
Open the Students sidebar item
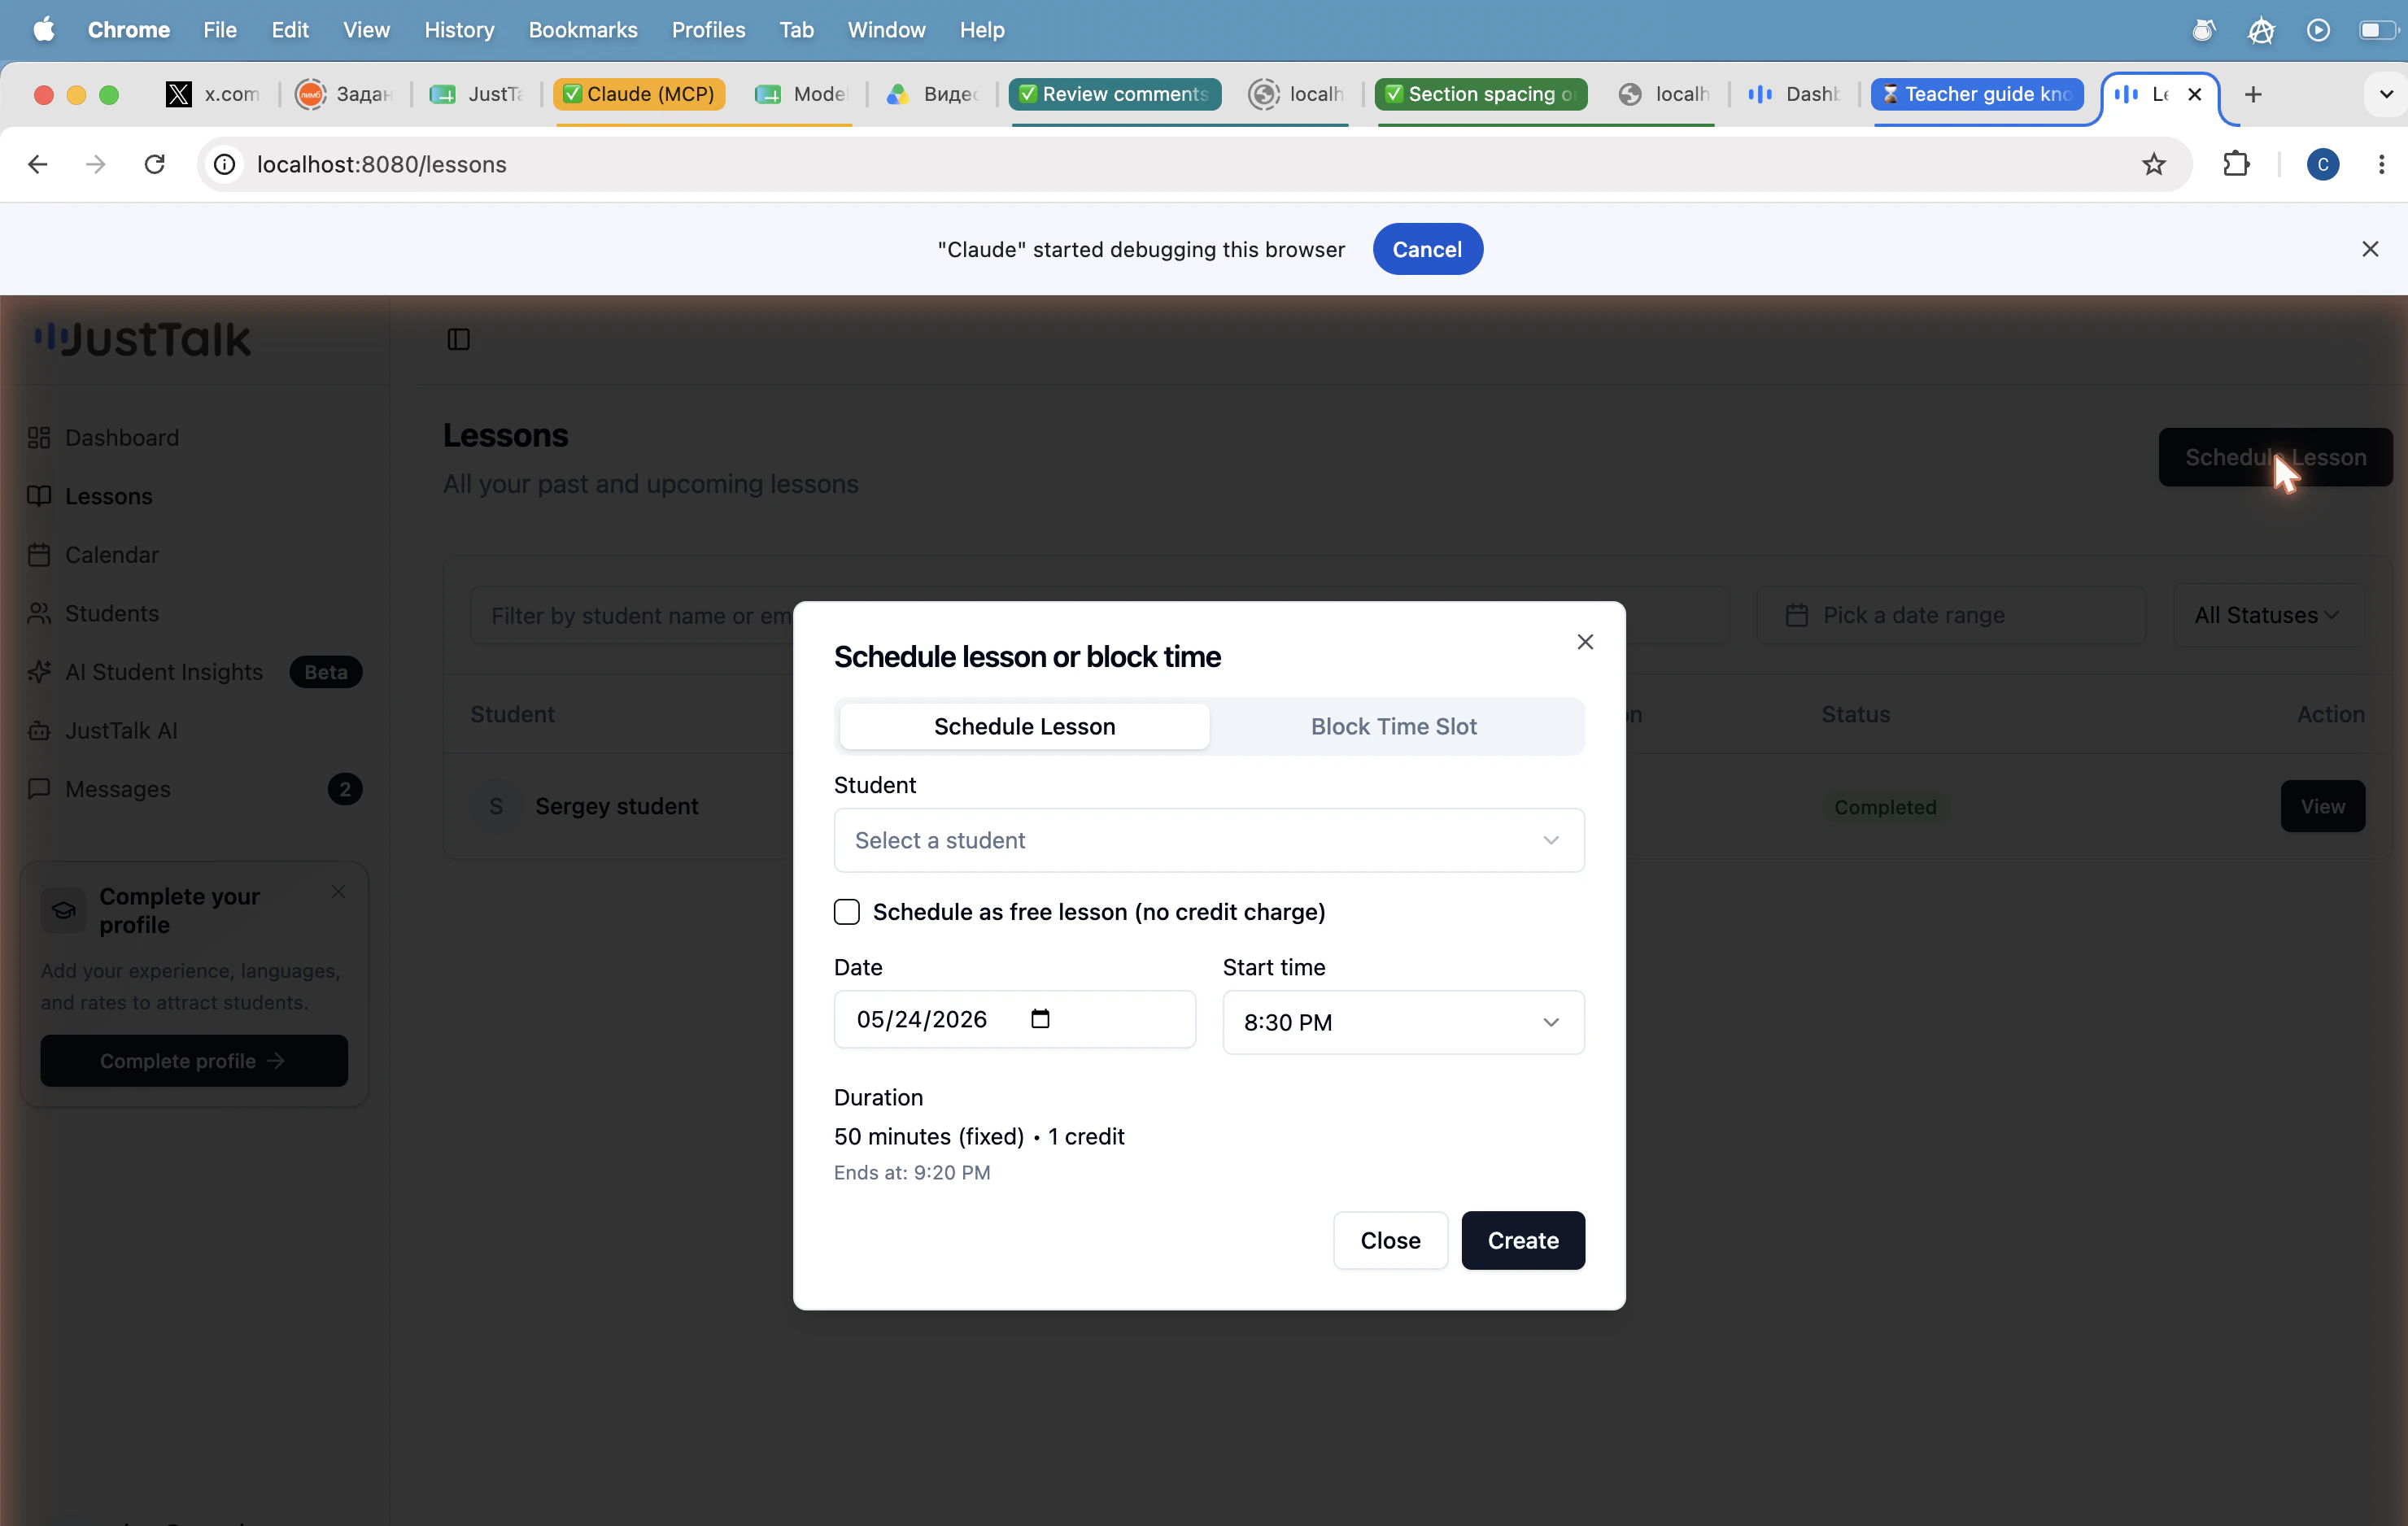point(111,613)
